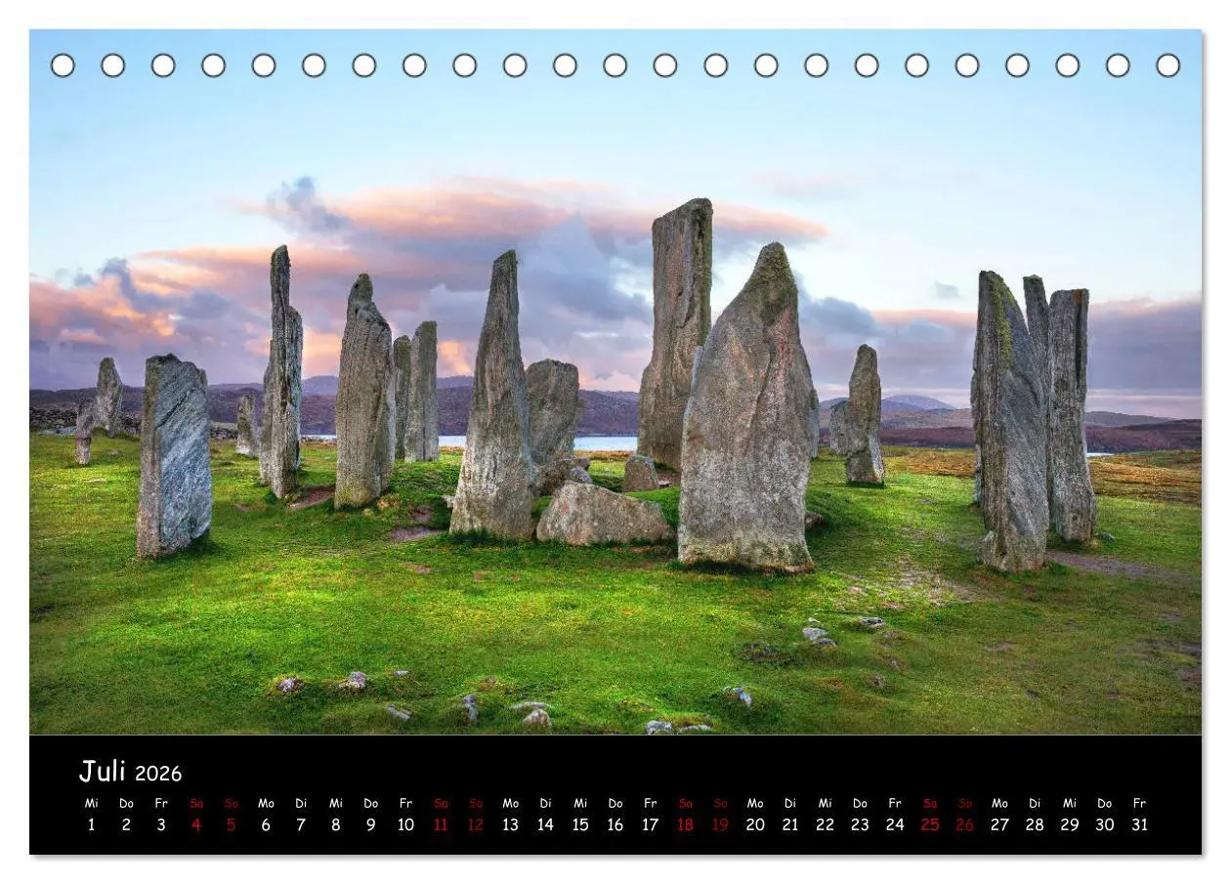This screenshot has height=884, width=1231.
Task: Select day number 23 in the calendar row
Action: pyautogui.click(x=860, y=824)
